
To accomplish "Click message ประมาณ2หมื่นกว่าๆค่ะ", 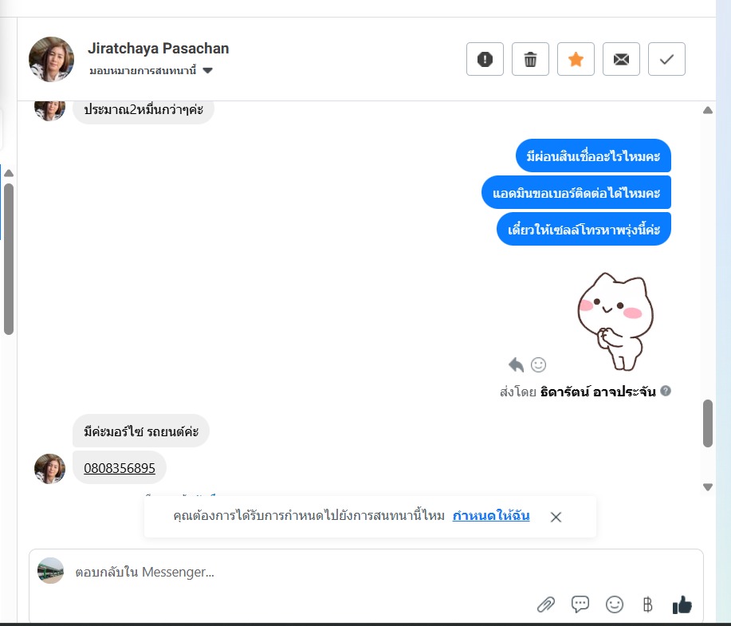I will pyautogui.click(x=143, y=110).
